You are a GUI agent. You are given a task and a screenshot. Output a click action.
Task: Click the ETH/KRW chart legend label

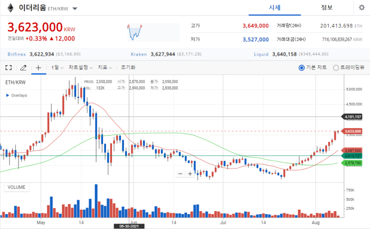tap(15, 82)
